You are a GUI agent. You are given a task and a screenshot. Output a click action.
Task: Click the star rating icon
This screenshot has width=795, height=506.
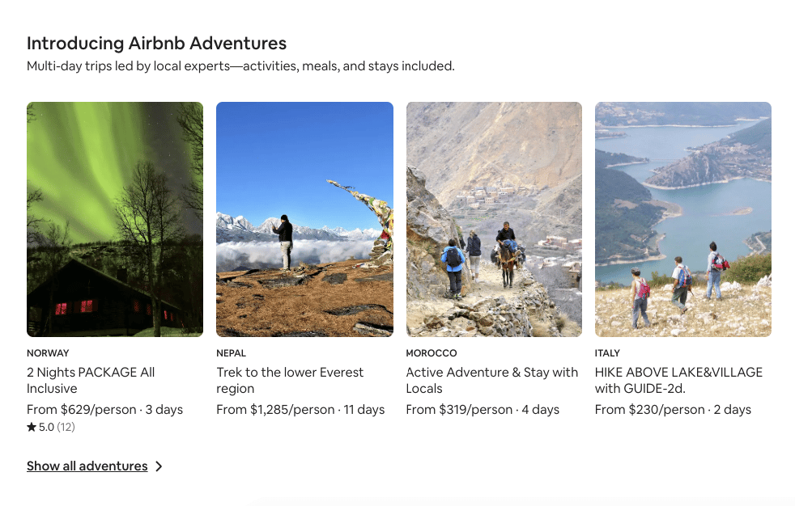(x=32, y=427)
